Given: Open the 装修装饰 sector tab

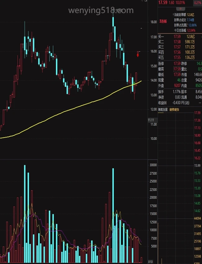Looking at the screenshot, I should click(174, 110).
